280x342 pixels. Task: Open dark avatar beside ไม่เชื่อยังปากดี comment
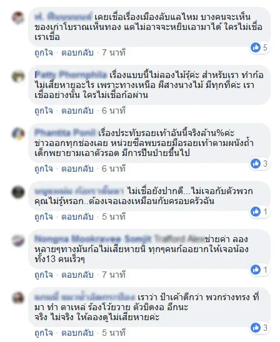pyautogui.click(x=18, y=192)
